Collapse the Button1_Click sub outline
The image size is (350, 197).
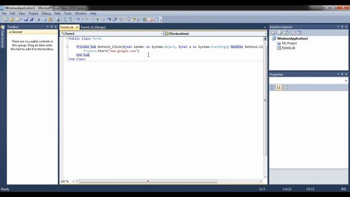(67, 47)
